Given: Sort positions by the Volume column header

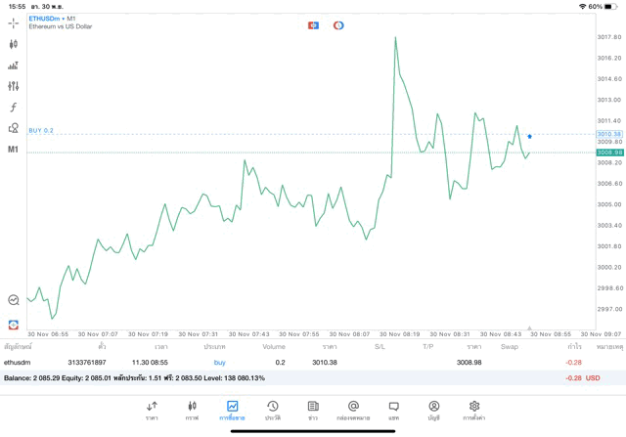Looking at the screenshot, I should [274, 346].
